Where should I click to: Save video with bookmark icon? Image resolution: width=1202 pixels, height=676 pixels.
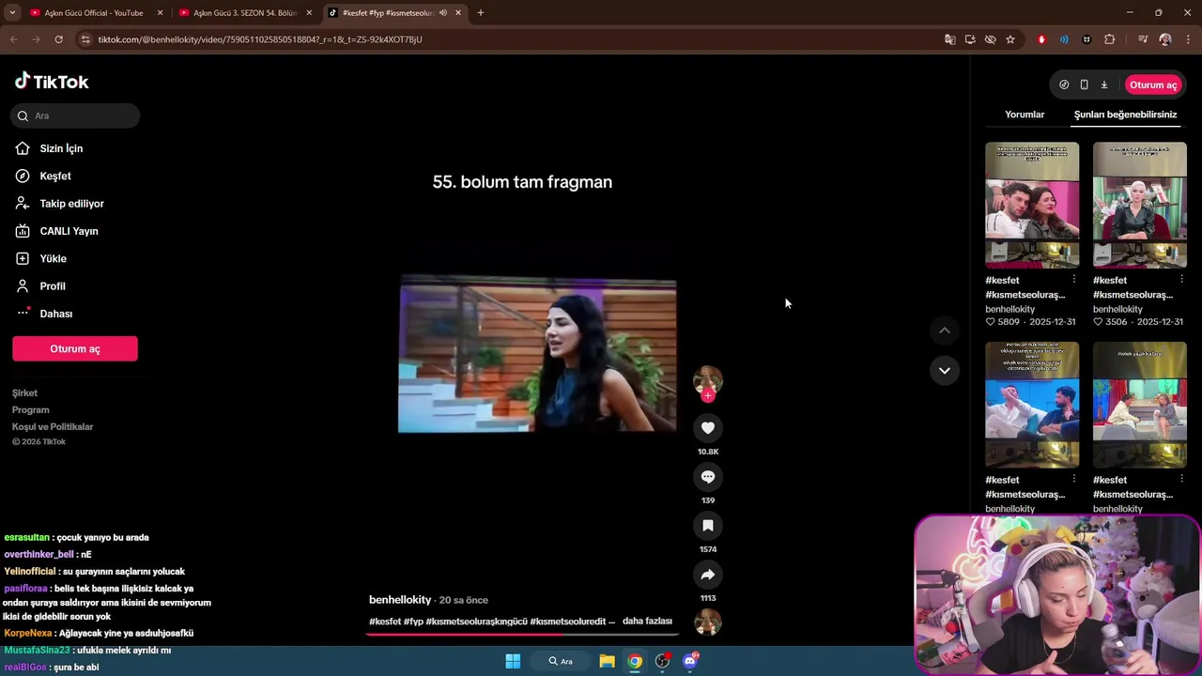[708, 526]
